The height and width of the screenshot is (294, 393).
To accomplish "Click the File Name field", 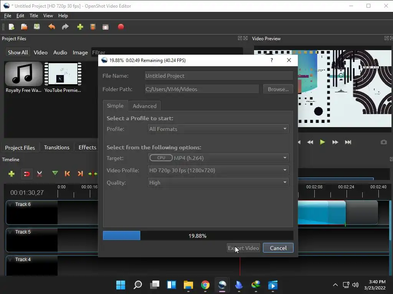I will tap(219, 76).
